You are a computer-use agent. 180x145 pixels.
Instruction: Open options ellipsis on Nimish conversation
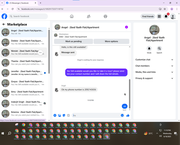click(x=40, y=53)
